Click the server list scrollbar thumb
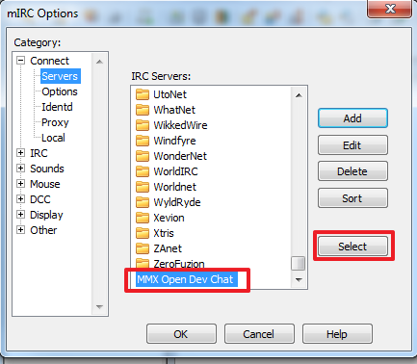The height and width of the screenshot is (364, 417). coord(299,264)
